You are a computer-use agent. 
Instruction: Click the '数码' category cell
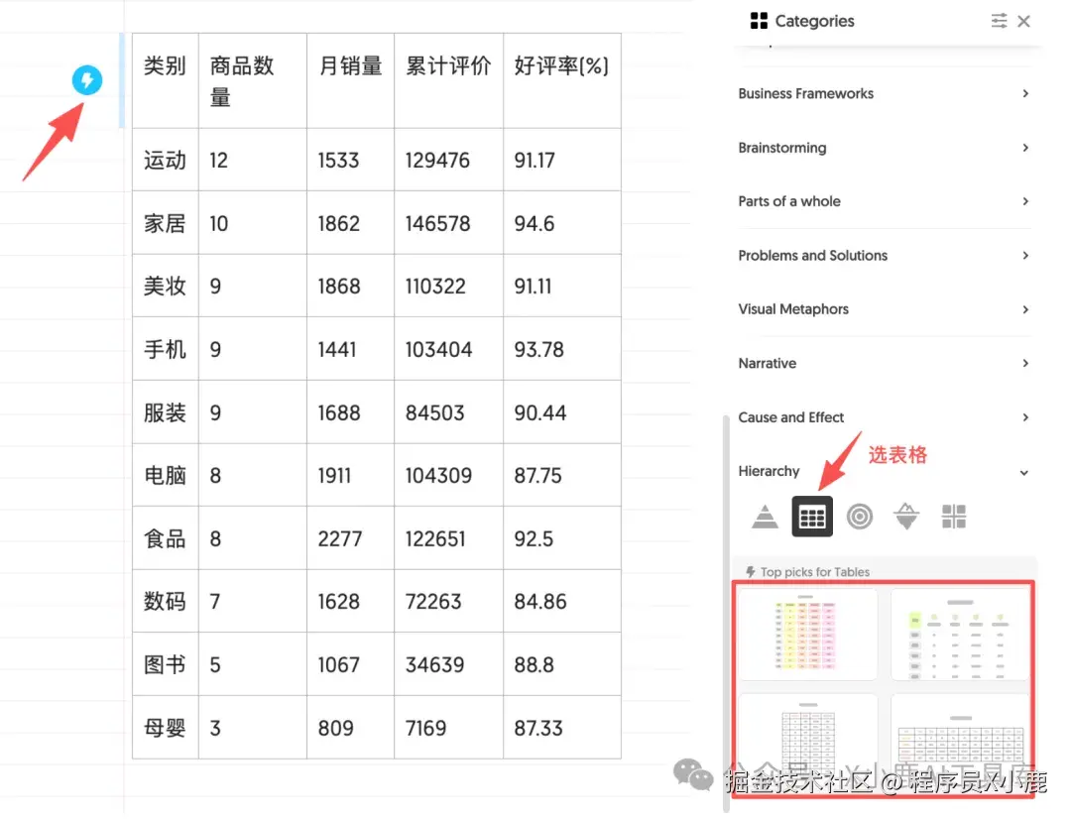pyautogui.click(x=166, y=601)
